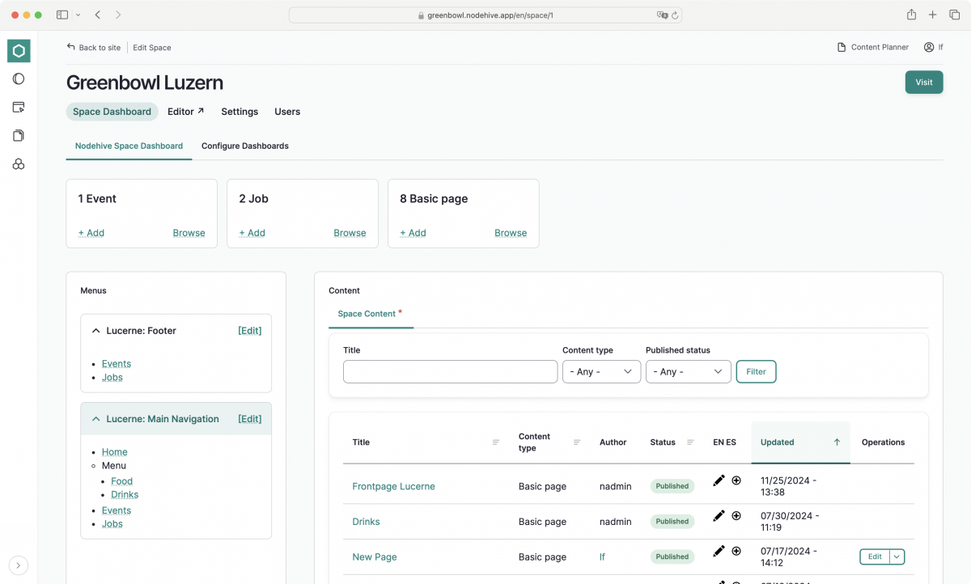
Task: Click Edit for the Lucerne: Footer menu
Action: [250, 331]
